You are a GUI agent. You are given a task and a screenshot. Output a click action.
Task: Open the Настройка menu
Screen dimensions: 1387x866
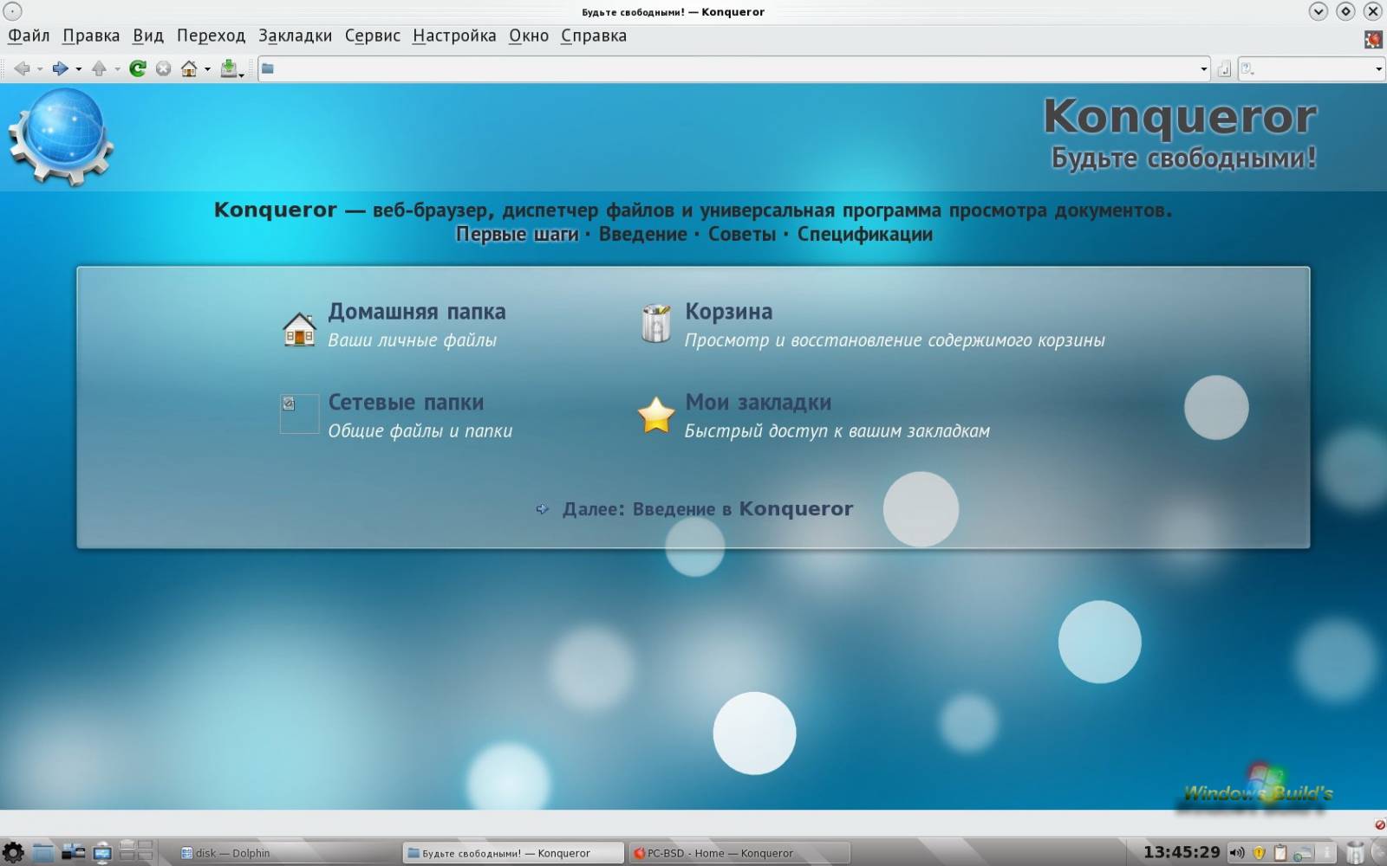[454, 36]
